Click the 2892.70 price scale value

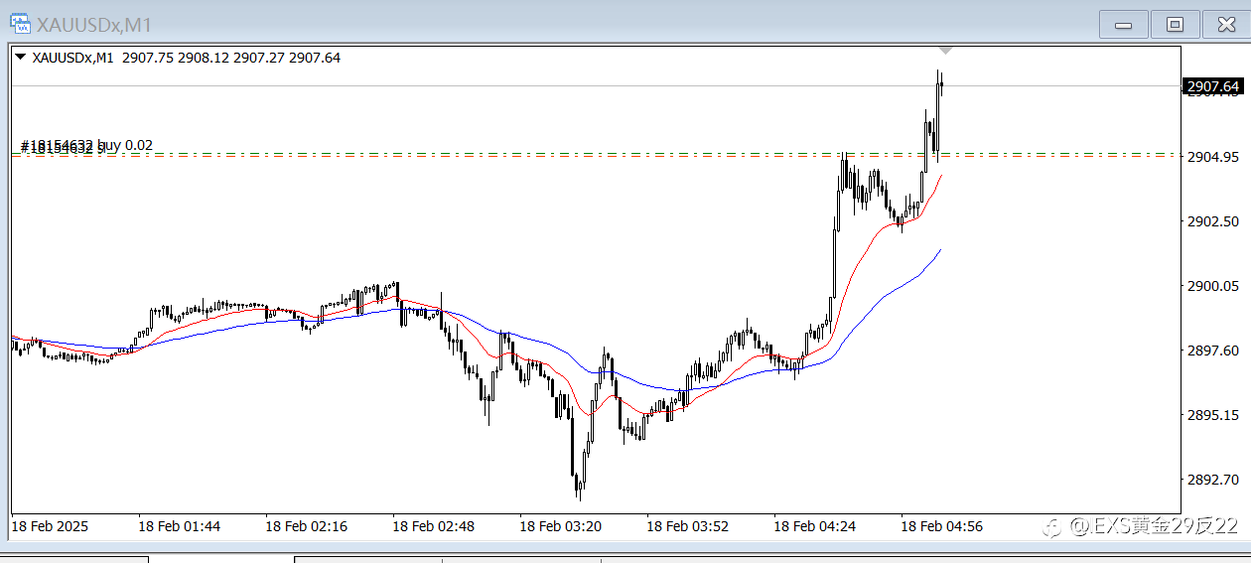click(1212, 480)
